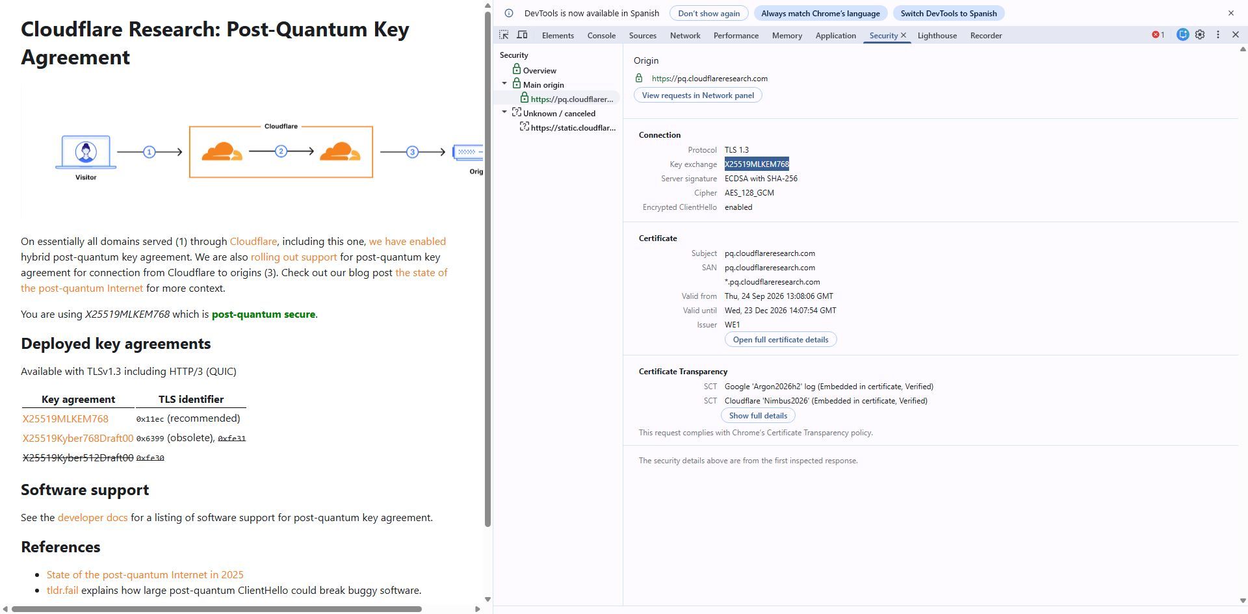Click the info icon in the language infobar

(509, 13)
